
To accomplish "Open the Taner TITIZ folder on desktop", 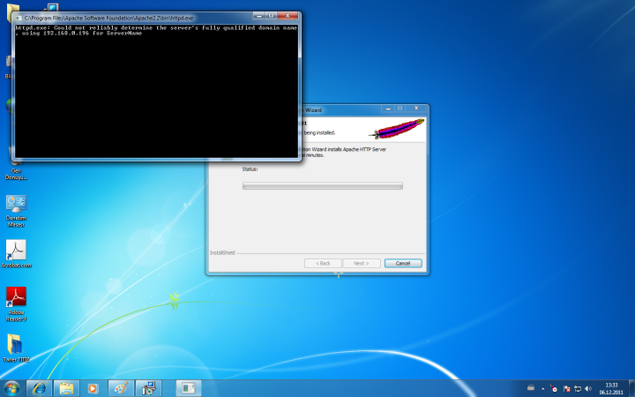I will [16, 343].
